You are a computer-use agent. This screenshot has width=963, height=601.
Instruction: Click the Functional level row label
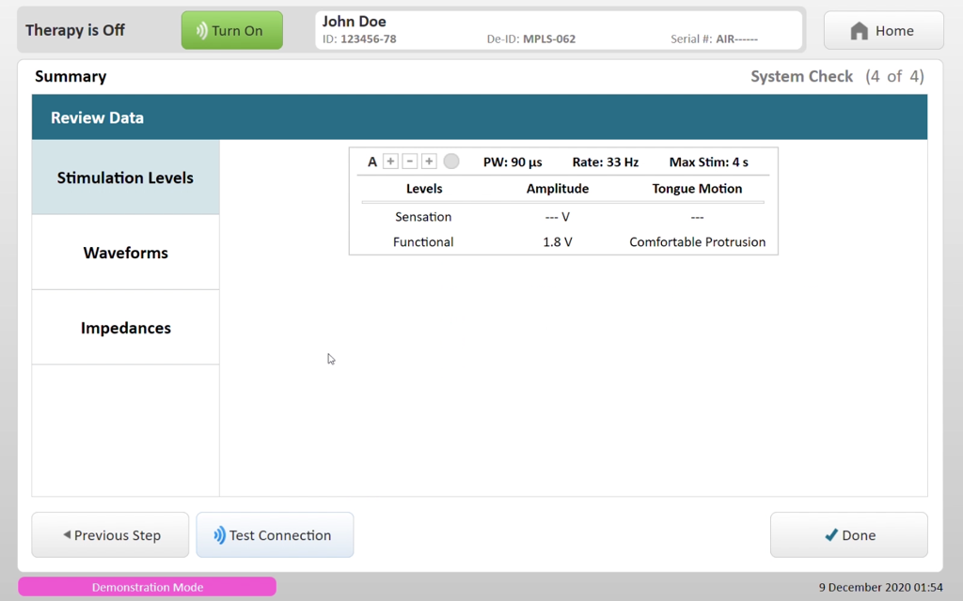423,241
